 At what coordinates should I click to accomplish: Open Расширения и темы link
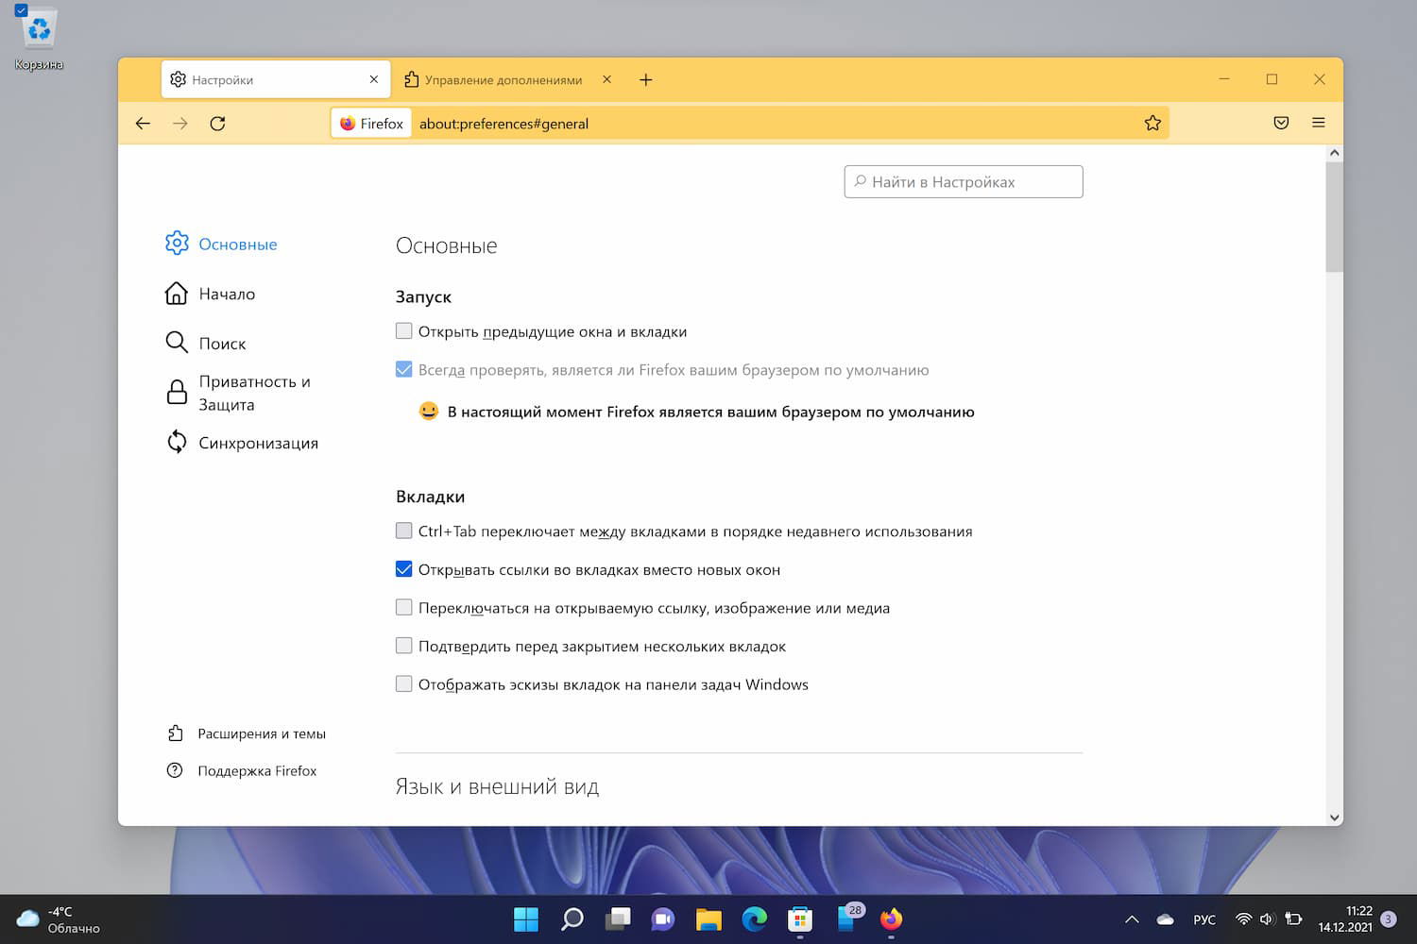246,733
